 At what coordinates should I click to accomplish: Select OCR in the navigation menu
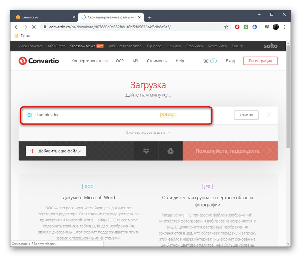(x=119, y=61)
